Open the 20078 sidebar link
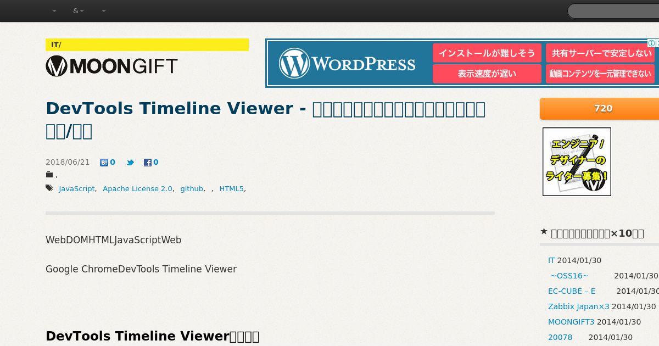This screenshot has height=346, width=659. point(560,337)
